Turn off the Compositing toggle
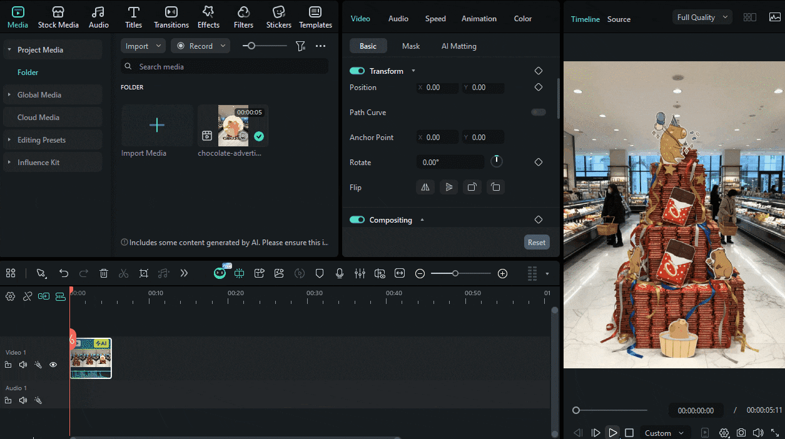The width and height of the screenshot is (785, 439). [357, 219]
